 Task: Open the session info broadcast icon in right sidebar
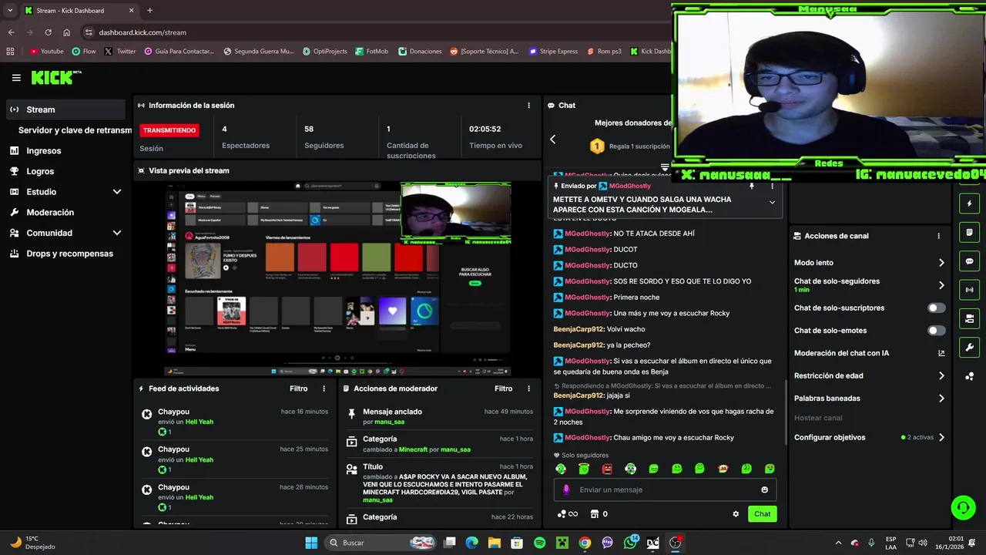click(x=969, y=290)
